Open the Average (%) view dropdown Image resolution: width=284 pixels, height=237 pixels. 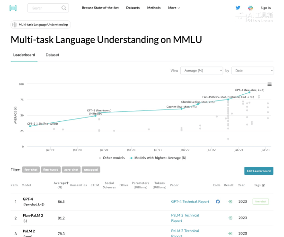[x=202, y=70]
